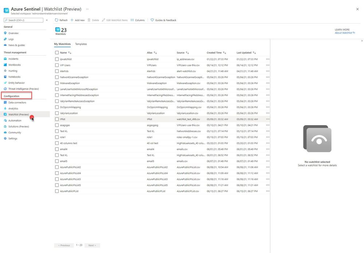Click the email5 watchlist name
The width and height of the screenshot is (364, 253).
[x=64, y=161]
